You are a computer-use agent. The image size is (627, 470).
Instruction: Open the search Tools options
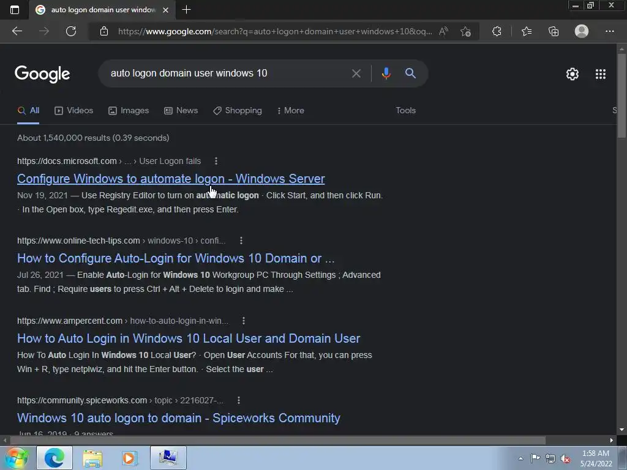tap(405, 110)
